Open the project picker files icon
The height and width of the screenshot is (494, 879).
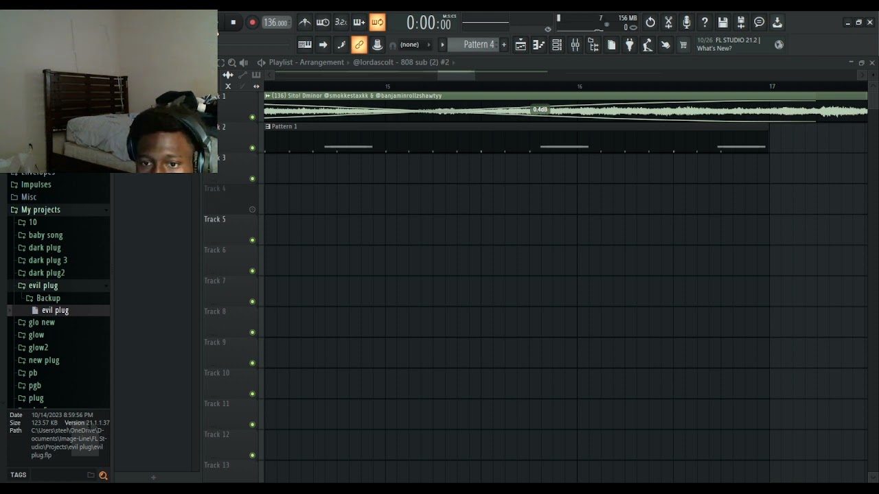(x=611, y=45)
